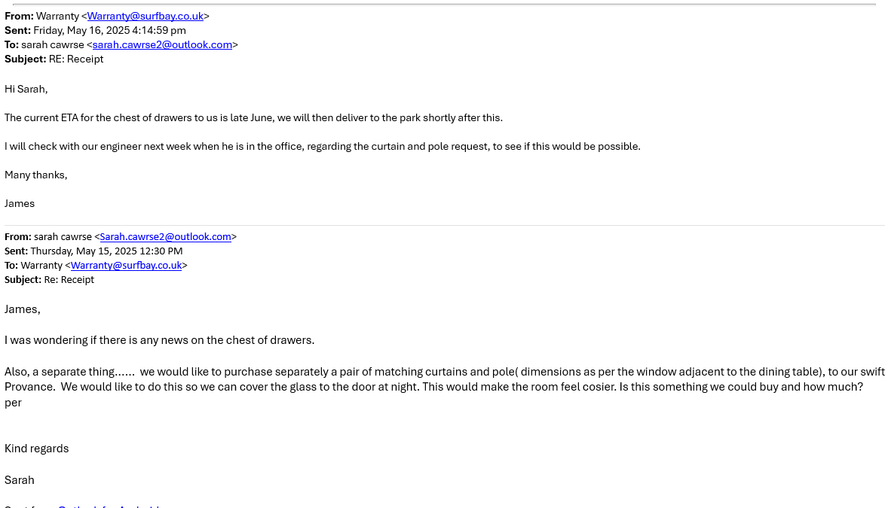
Task: Click Sarah.cawrse2@outlook.com link in the second From line
Action: (165, 236)
